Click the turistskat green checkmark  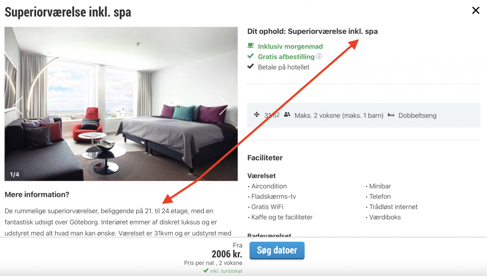pos(205,271)
